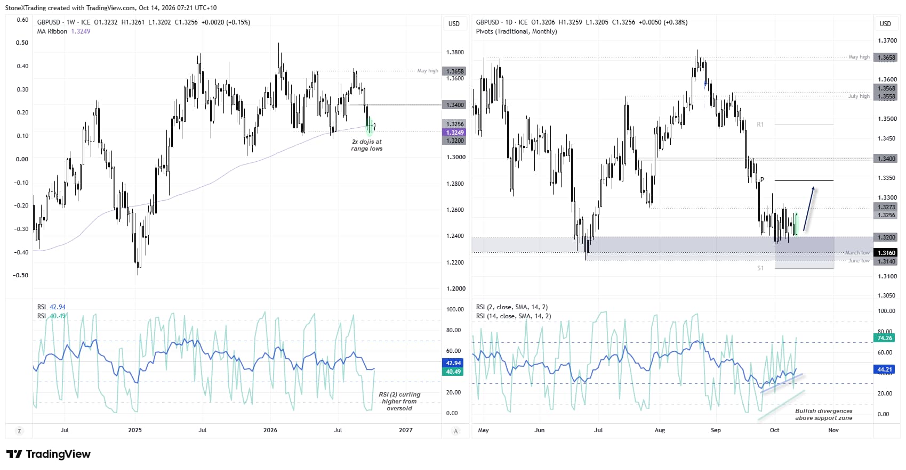Image resolution: width=906 pixels, height=470 pixels.
Task: Click 2027 on the weekly time axis
Action: pos(405,430)
